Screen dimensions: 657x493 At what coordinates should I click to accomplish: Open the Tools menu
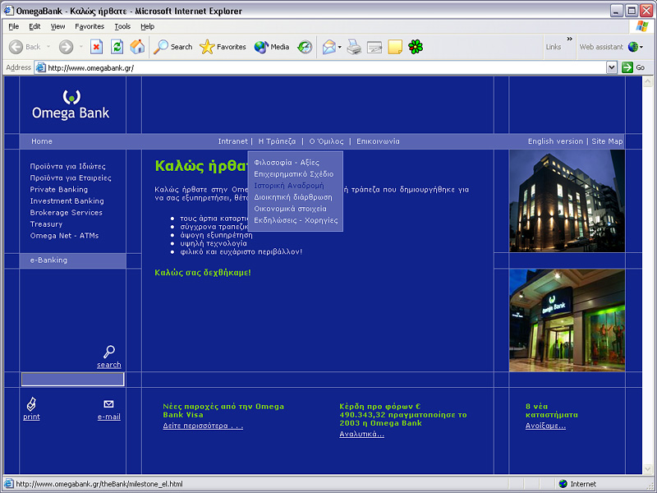122,26
